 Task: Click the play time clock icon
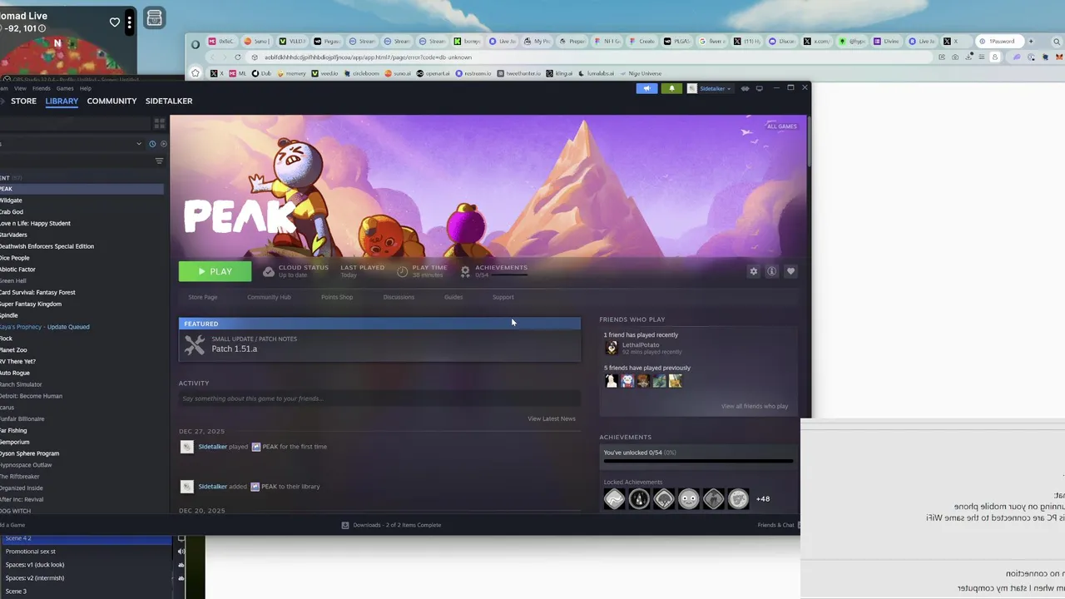coord(403,271)
